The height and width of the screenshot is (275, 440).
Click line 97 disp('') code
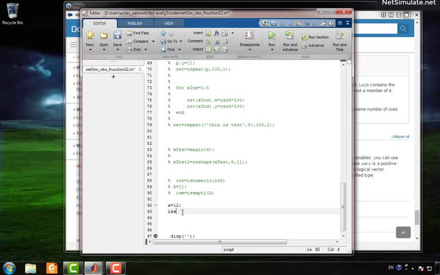[182, 236]
